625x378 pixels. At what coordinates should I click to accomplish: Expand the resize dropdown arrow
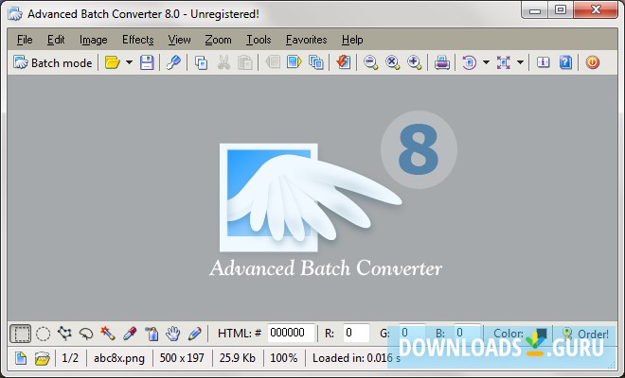(x=520, y=62)
